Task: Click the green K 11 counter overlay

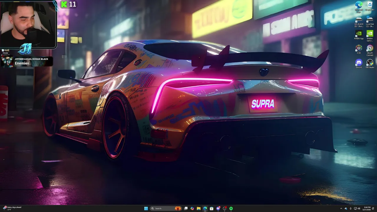Action: pos(68,4)
